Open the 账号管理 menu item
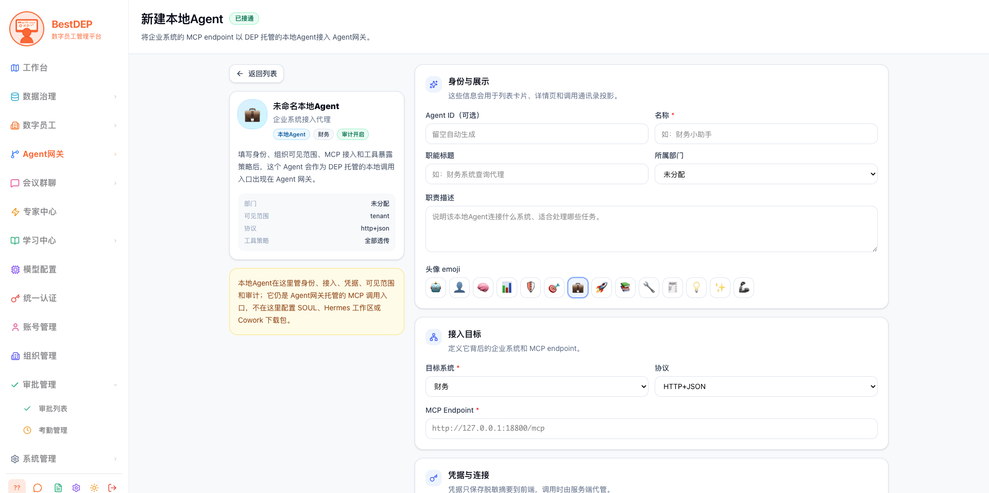Viewport: 989px width, 493px height. point(64,327)
